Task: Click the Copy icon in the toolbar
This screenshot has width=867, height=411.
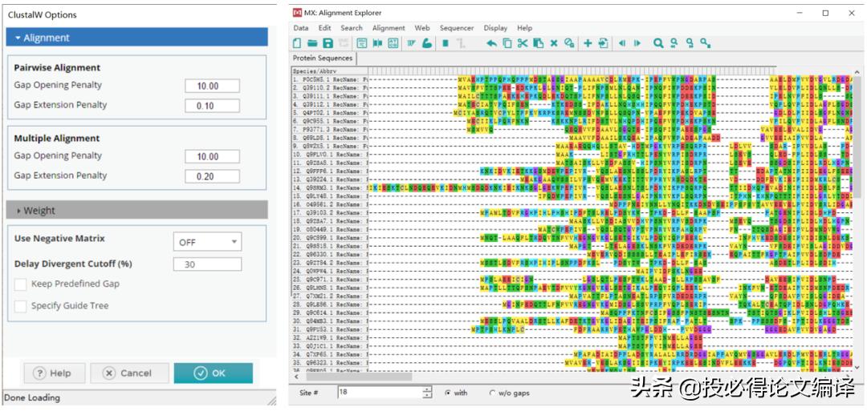Action: (x=507, y=43)
